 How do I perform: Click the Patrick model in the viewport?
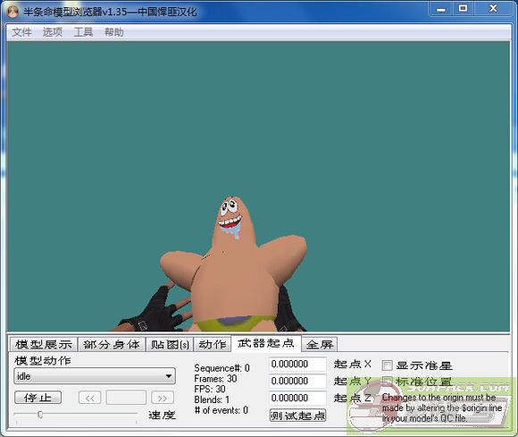point(234,265)
